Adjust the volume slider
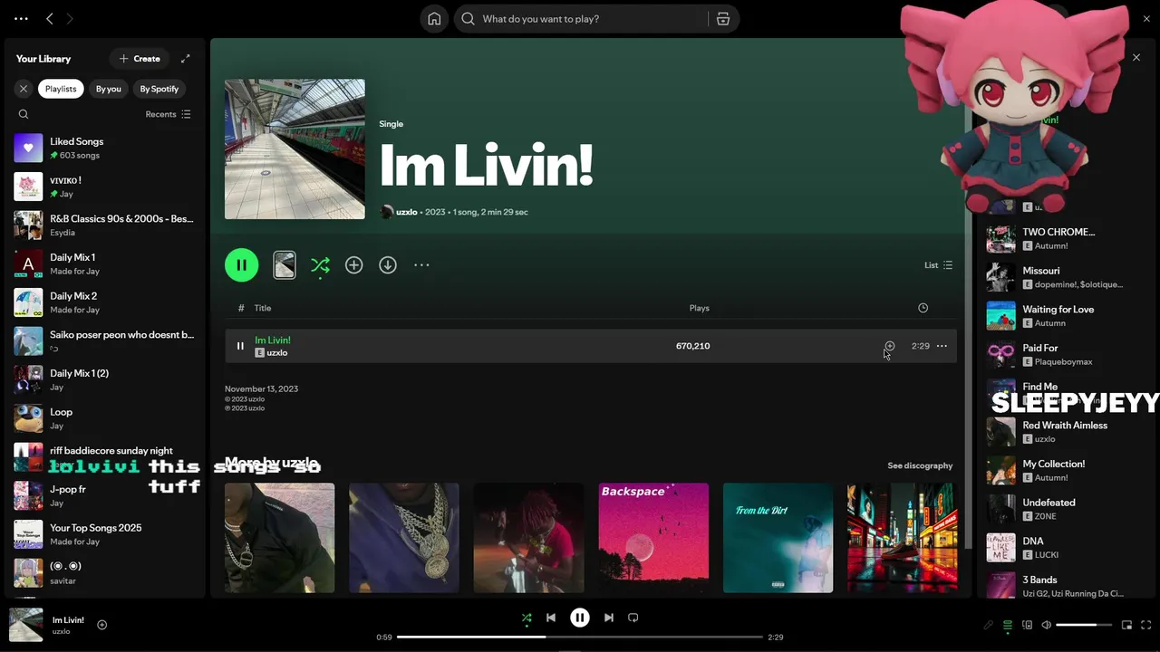The height and width of the screenshot is (652, 1160). coord(1084,625)
